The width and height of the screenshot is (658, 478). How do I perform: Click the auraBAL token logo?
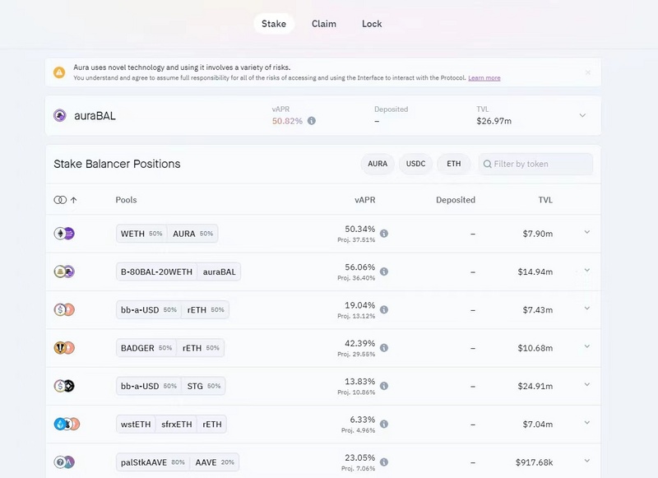pos(59,116)
